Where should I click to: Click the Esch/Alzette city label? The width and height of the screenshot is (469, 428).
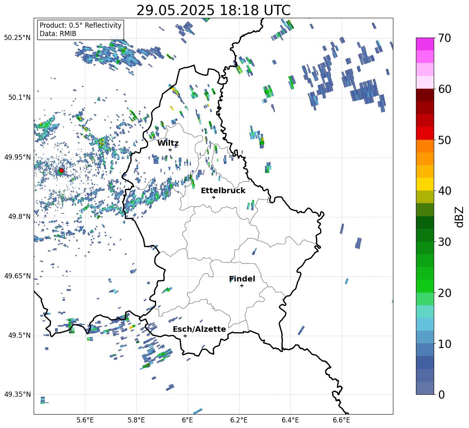200,329
